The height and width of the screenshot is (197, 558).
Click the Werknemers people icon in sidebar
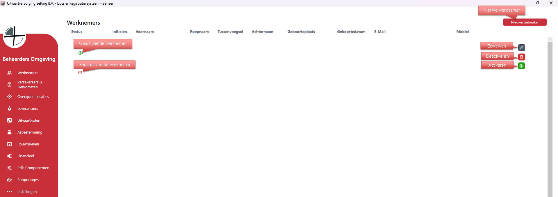(10, 73)
